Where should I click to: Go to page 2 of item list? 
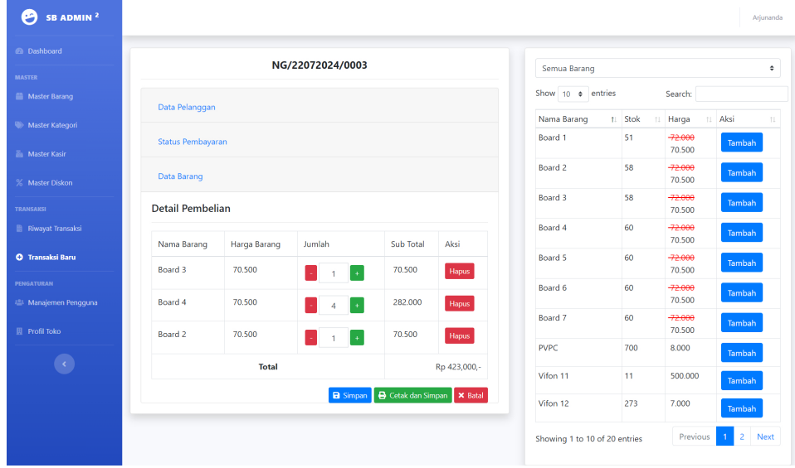click(x=742, y=437)
